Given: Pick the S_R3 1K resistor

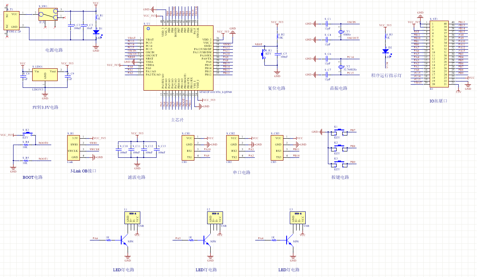Looking at the screenshot, I should click(385, 37).
